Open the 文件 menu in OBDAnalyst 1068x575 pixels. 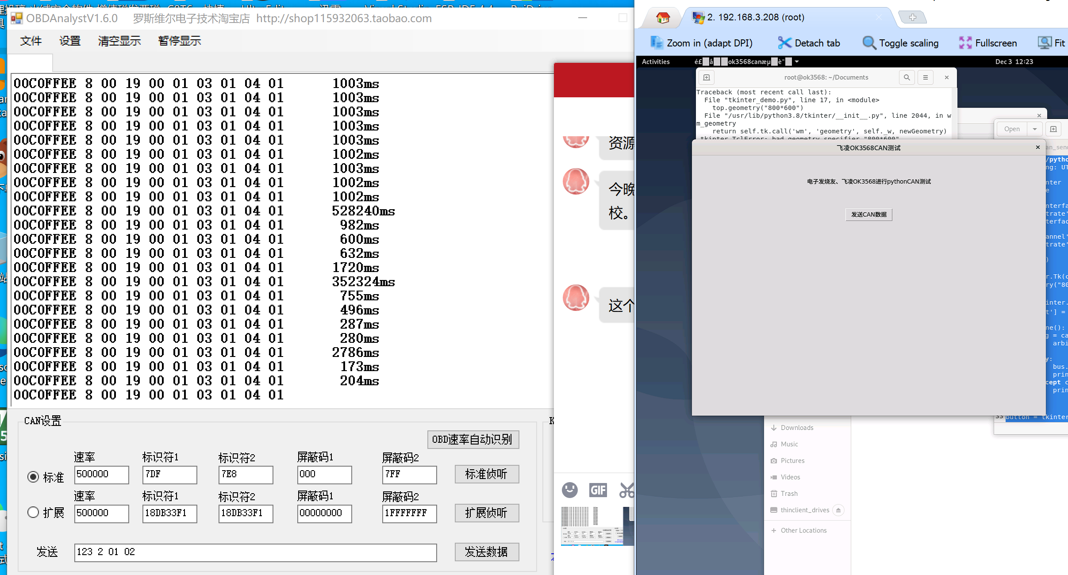point(31,41)
